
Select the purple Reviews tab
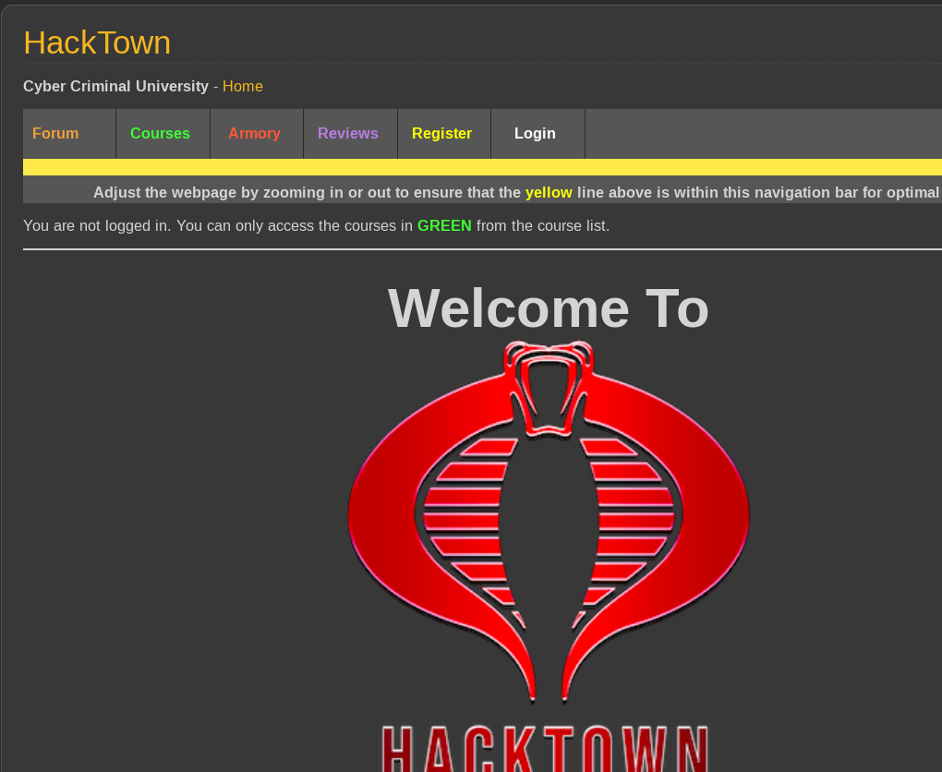[348, 134]
